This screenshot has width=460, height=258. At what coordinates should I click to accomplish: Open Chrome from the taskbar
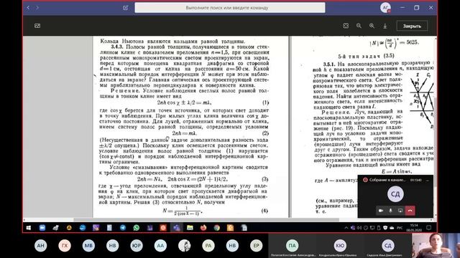click(x=217, y=228)
